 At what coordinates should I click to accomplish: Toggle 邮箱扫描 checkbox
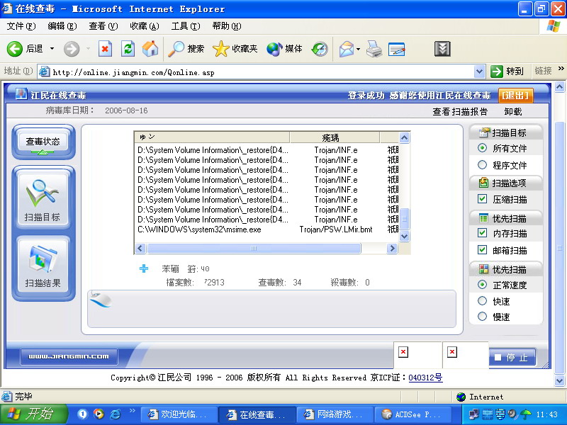click(x=482, y=250)
